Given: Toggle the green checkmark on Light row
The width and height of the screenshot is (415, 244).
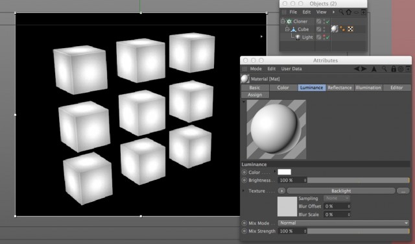Looking at the screenshot, I should tap(327, 38).
